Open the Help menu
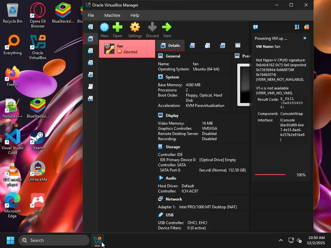 point(135,15)
